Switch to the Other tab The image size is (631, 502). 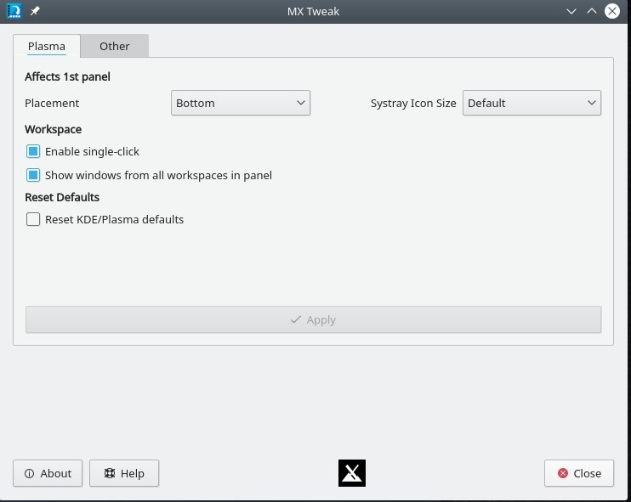pos(114,46)
